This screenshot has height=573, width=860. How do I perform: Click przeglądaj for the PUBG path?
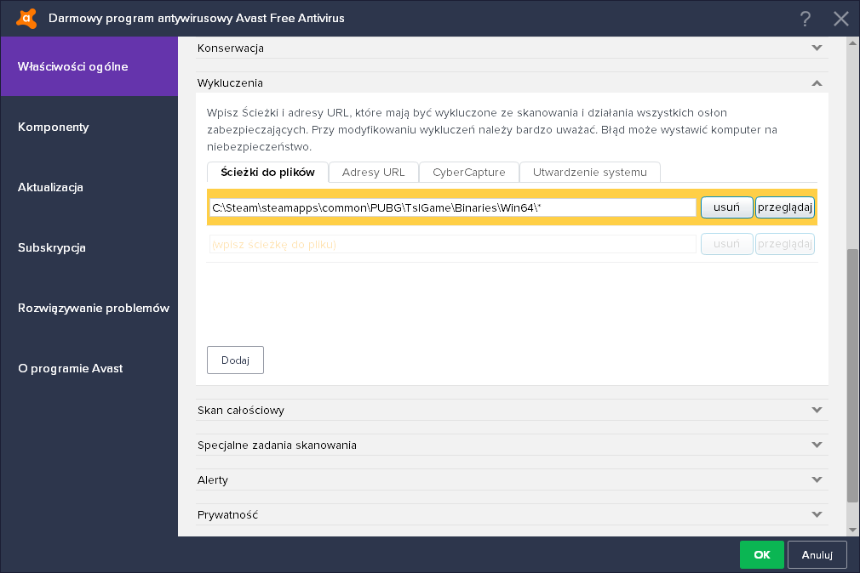pos(785,207)
